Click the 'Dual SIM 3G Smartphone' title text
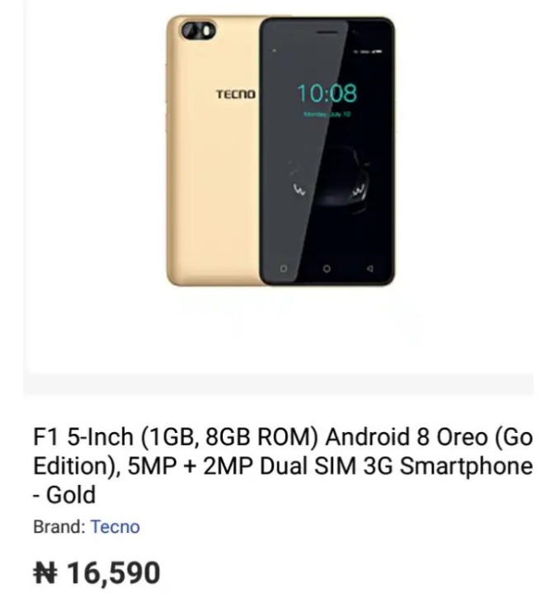 pos(396,466)
